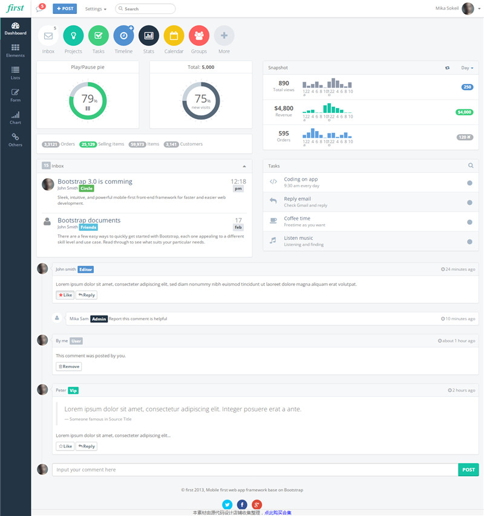Click the 59,973 Items badge
Image resolution: width=484 pixels, height=516 pixels.
pyautogui.click(x=137, y=144)
